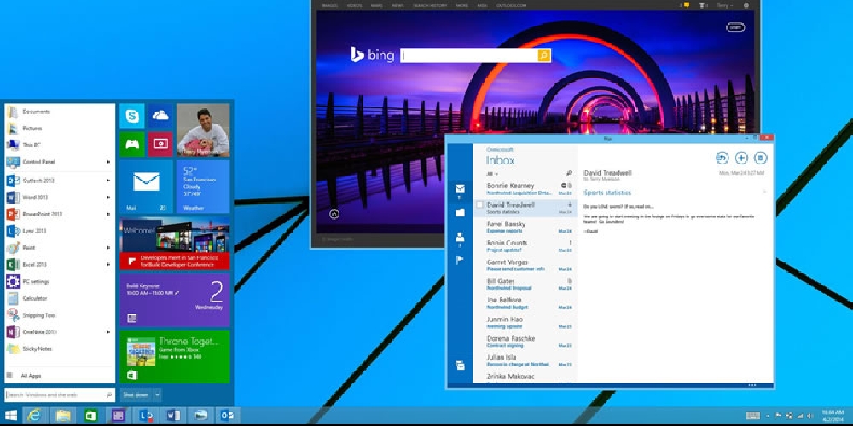
Task: Open Outlook from the taskbar
Action: 228,416
